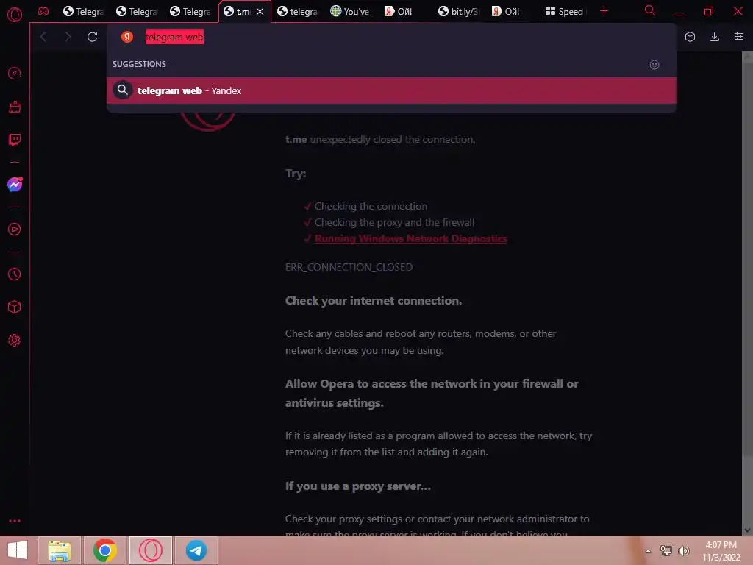753x565 pixels.
Task: Switch to the Speed Dial tab
Action: click(565, 11)
